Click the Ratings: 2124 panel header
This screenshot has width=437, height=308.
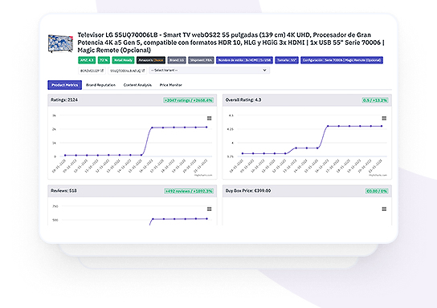pos(133,100)
